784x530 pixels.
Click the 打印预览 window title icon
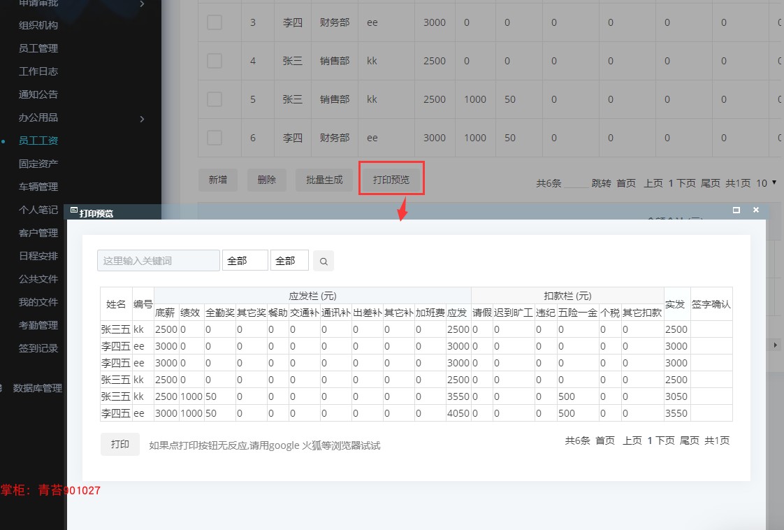74,210
